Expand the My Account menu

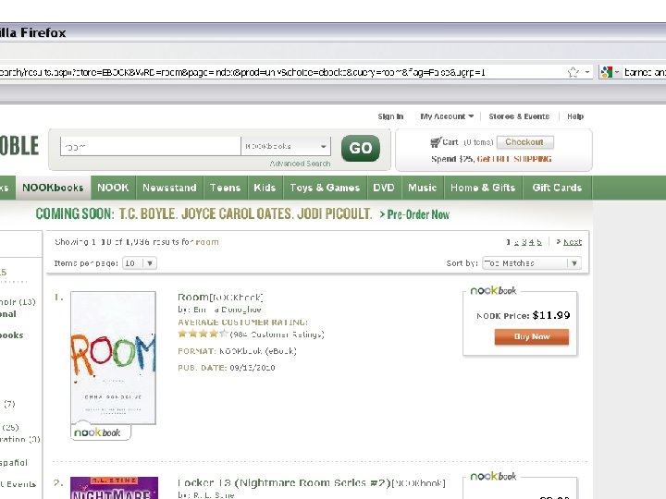[x=447, y=116]
